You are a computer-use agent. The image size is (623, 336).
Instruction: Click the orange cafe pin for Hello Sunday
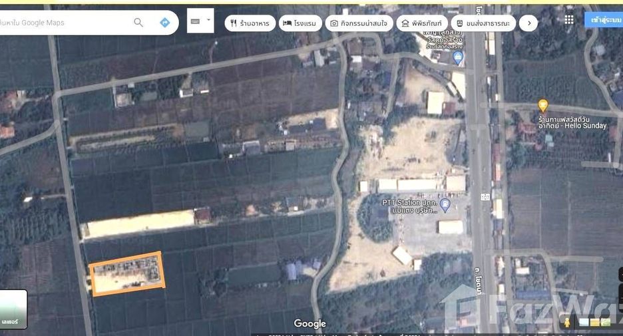coord(542,106)
